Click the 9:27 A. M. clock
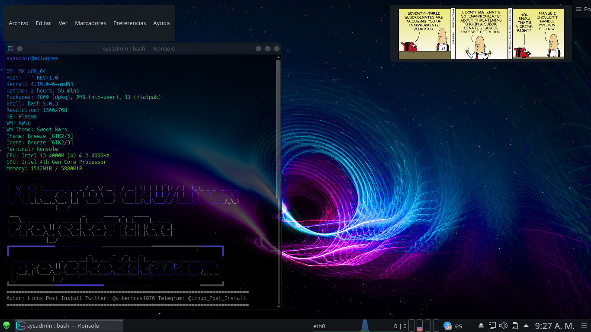Screen dimensions: 591x332 [555, 326]
